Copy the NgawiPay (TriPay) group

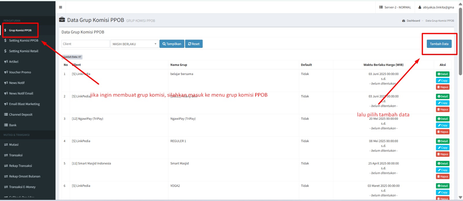[x=443, y=125]
